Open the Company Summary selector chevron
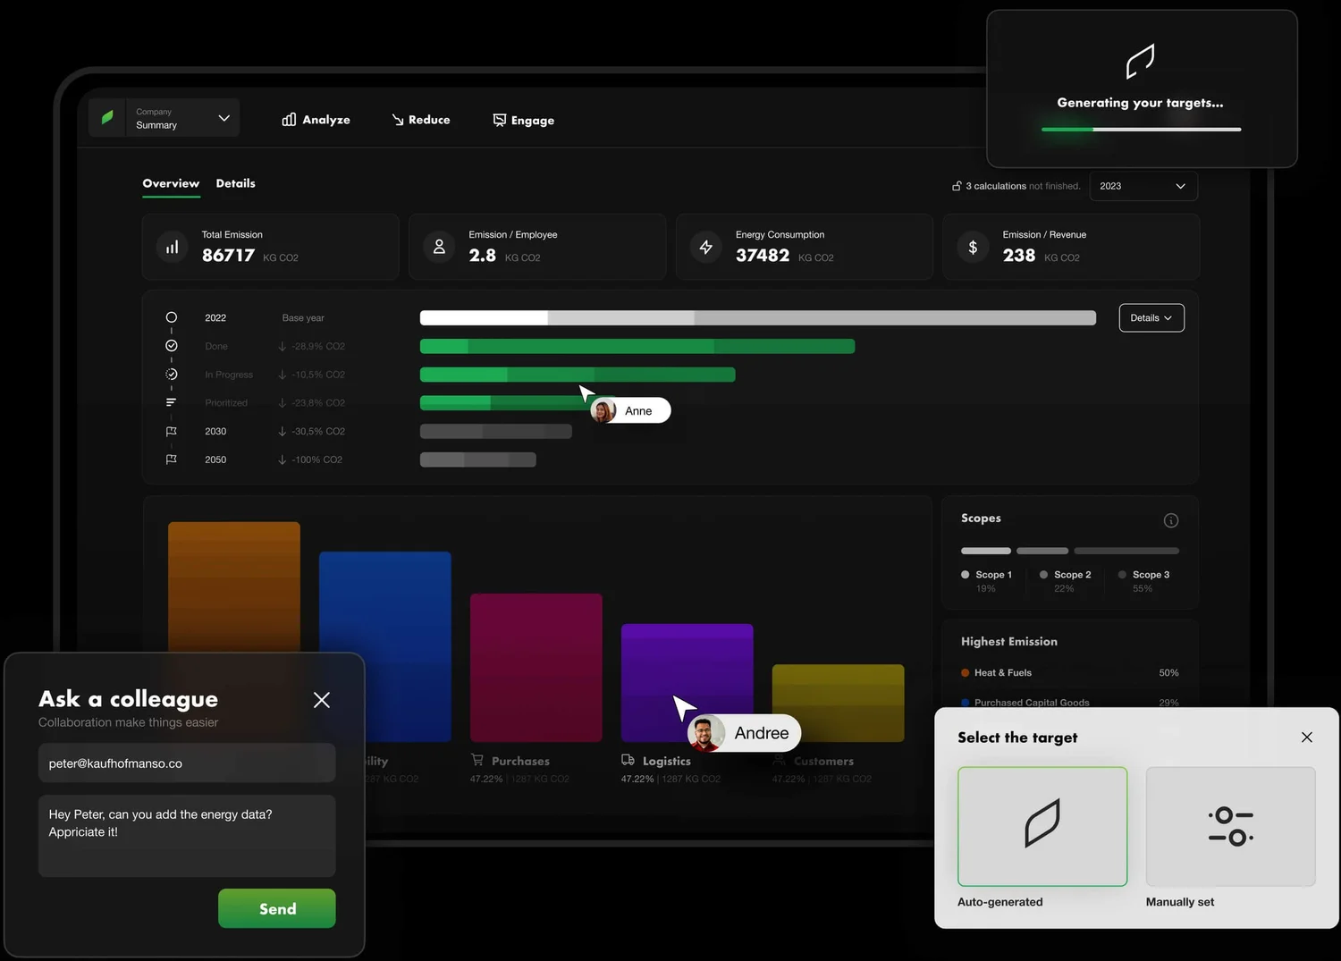The height and width of the screenshot is (961, 1341). pos(223,117)
